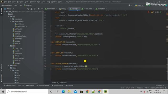The height and width of the screenshot is (94, 168).
Task: Open the Bookmarks side tool window
Action: click(1, 78)
